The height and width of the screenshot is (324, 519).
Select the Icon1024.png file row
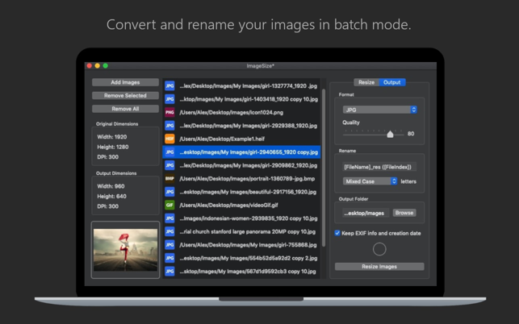click(x=241, y=112)
